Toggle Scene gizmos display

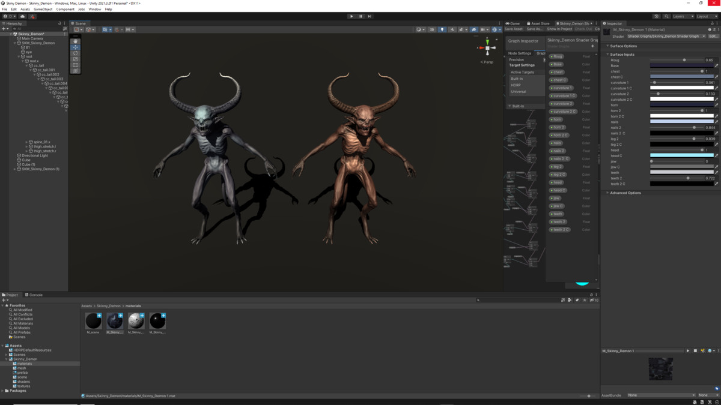click(495, 29)
